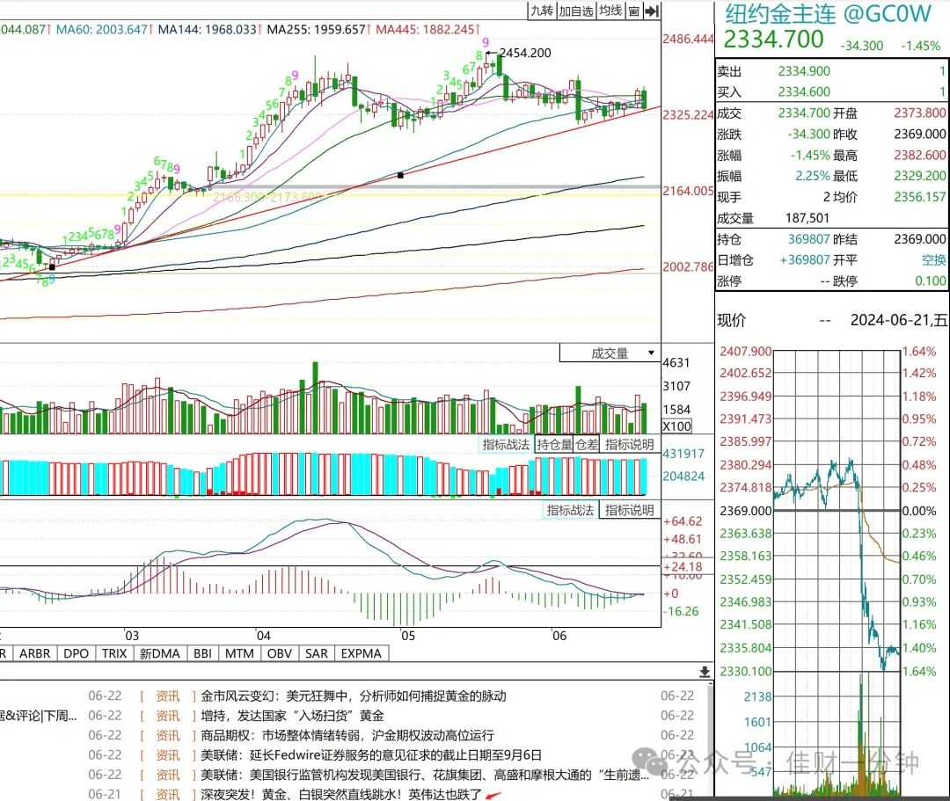Click the 涨幅 value -1.45% in quote table
Screen dimensions: 950x801
point(810,155)
